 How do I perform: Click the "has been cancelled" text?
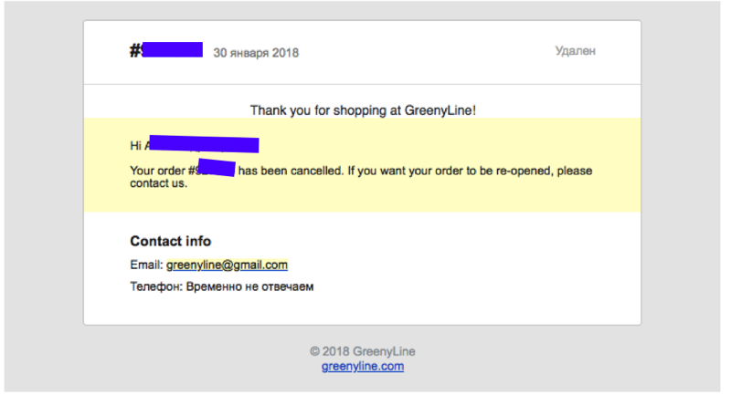(291, 171)
